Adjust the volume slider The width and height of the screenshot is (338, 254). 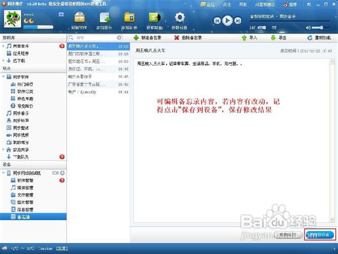click(321, 28)
